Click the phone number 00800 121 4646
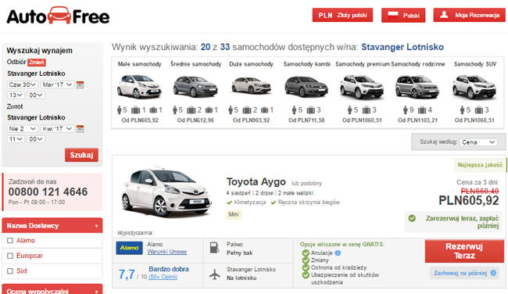508x294 pixels. click(x=48, y=192)
